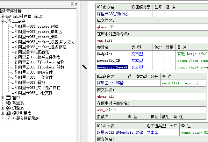Click icon beside 阿里云OSS_文件是否存在
This screenshot has width=208, height=142.
point(15,88)
